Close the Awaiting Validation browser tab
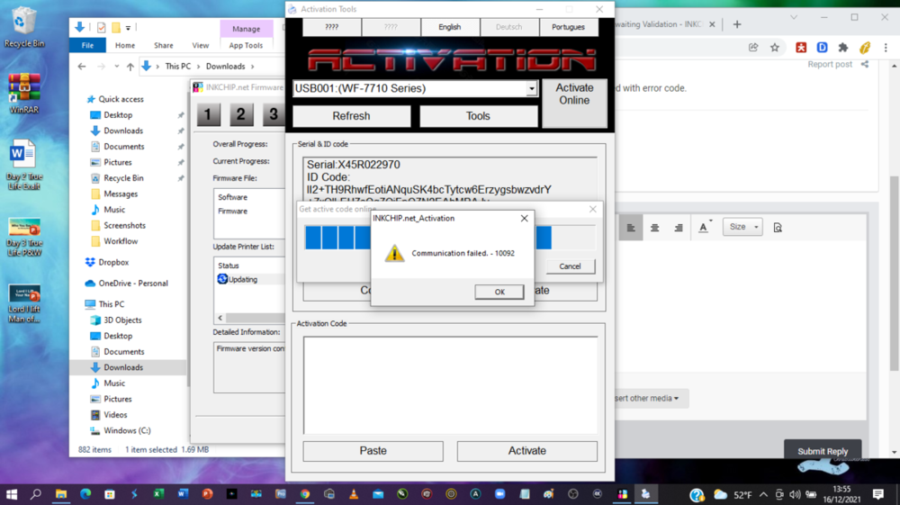Viewport: 900px width, 505px height. pyautogui.click(x=712, y=24)
